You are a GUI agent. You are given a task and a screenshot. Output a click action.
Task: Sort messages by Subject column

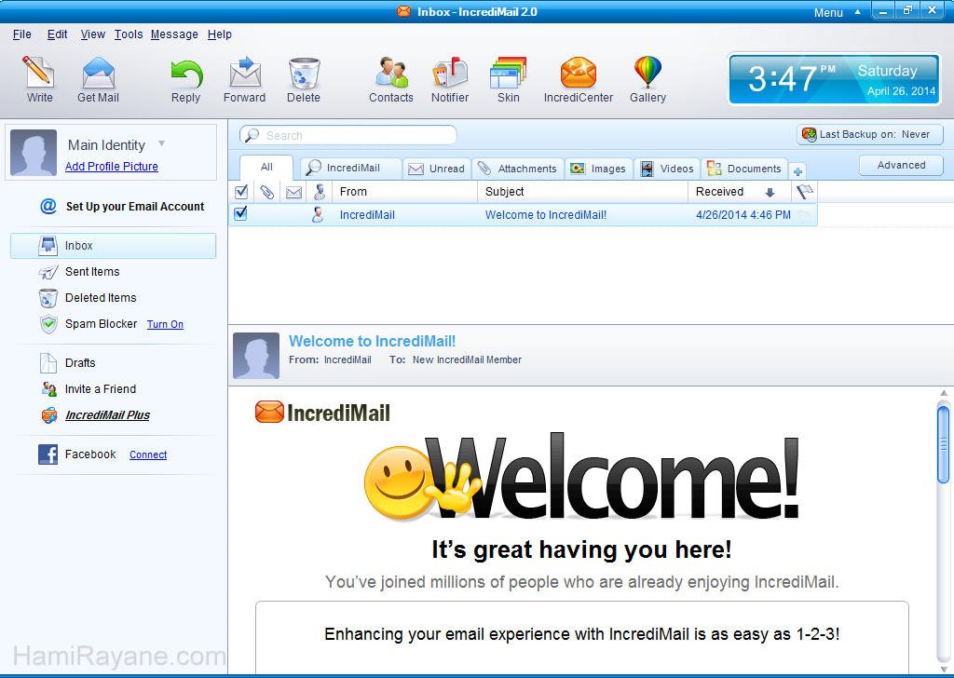click(x=582, y=192)
